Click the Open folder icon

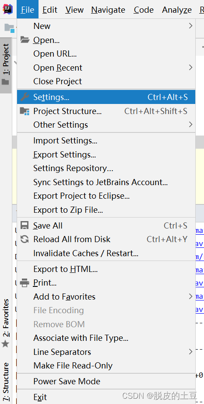point(25,39)
